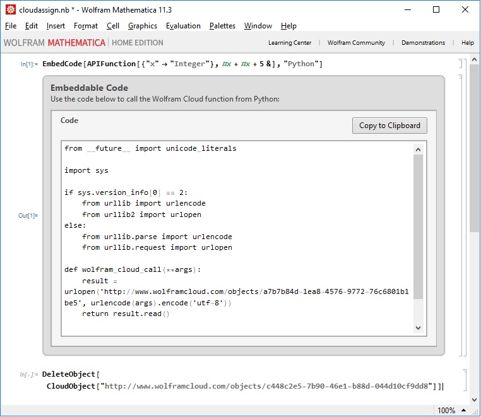
Task: Click the 'return result.read()' line
Action: point(126,314)
